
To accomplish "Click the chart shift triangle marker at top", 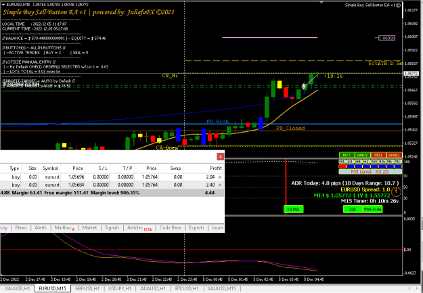I will pyautogui.click(x=321, y=2).
